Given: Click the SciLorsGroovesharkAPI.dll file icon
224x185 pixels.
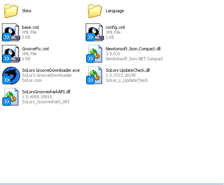Looking at the screenshot, I should pyautogui.click(x=11, y=97).
